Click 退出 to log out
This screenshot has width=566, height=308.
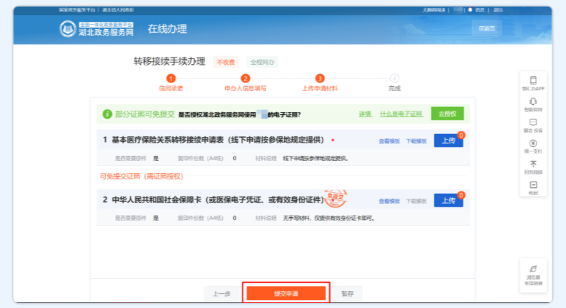pos(498,9)
